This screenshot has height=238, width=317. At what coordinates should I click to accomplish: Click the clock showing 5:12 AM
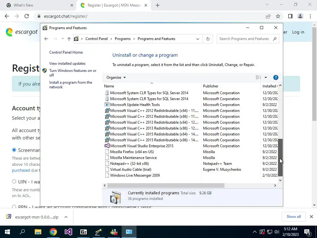click(x=290, y=229)
